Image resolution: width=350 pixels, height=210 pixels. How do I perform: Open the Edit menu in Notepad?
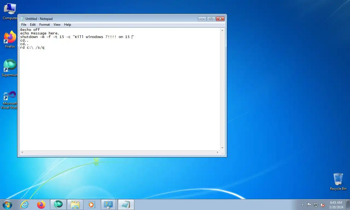tap(33, 25)
